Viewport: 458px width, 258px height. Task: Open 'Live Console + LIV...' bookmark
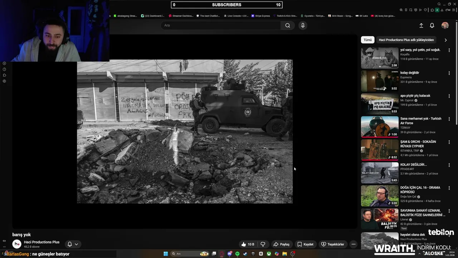[236, 16]
